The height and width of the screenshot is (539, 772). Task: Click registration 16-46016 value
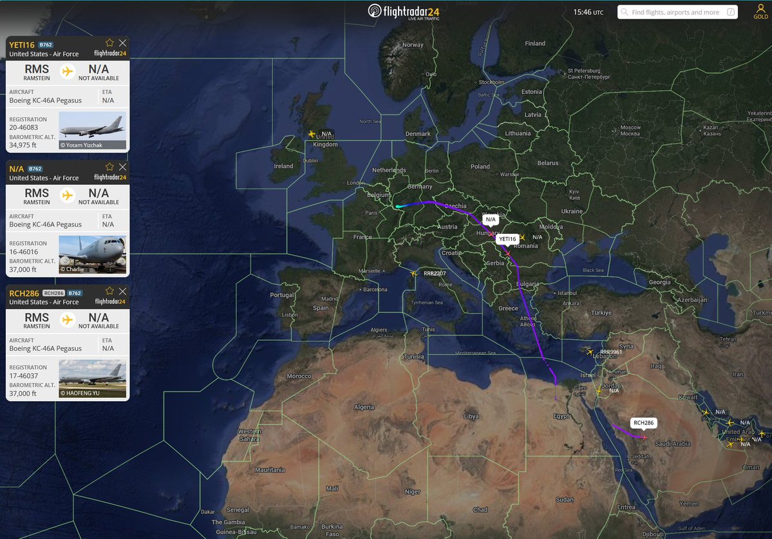click(24, 252)
